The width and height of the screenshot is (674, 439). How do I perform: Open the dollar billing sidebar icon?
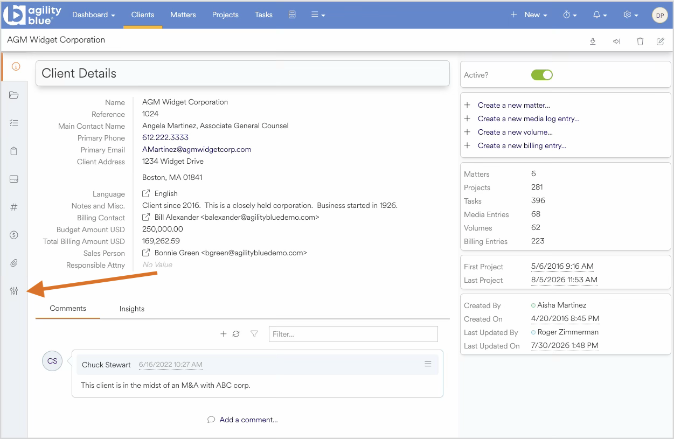coord(14,235)
